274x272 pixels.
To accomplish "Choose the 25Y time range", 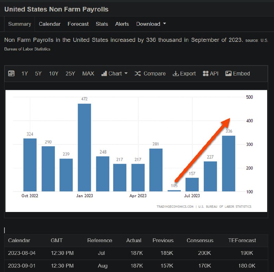I will (x=70, y=74).
